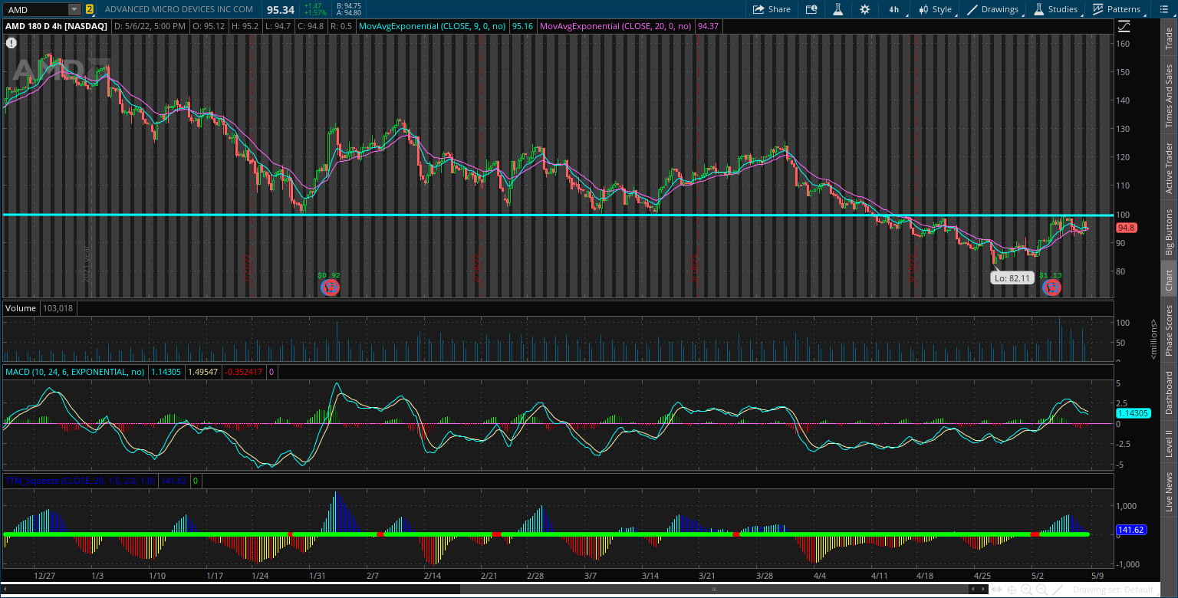Click the crosshair cursor icon

coord(1012,590)
